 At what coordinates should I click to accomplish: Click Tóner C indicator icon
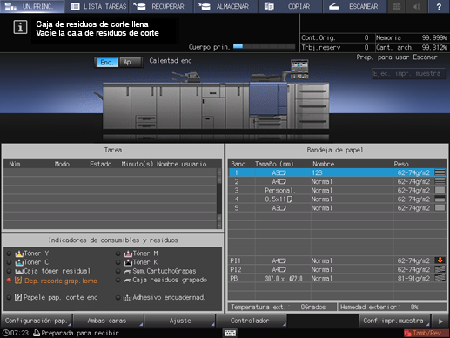[19, 262]
